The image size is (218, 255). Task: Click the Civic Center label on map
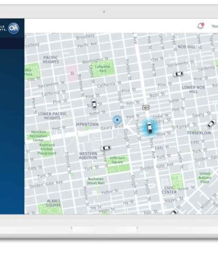click(169, 190)
